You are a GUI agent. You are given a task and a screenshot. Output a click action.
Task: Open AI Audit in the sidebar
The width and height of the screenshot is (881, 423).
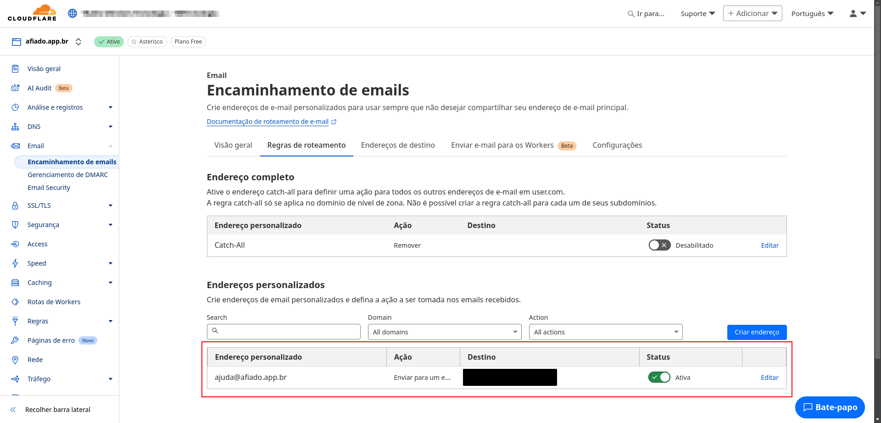(x=39, y=88)
